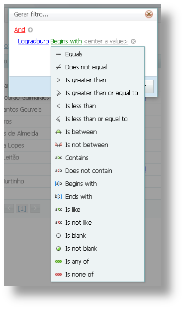Choose the Is not between icon
Image resolution: width=184 pixels, height=309 pixels.
[x=58, y=145]
